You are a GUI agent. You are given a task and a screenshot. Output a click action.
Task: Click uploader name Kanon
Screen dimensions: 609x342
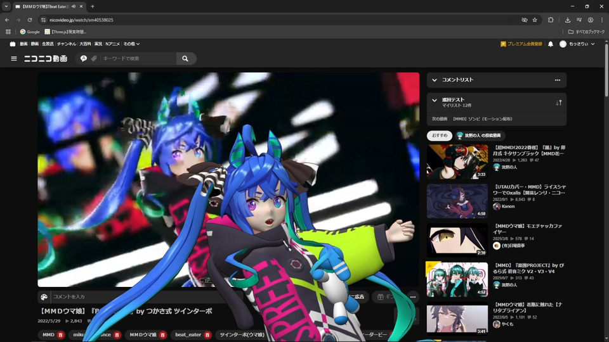click(507, 206)
